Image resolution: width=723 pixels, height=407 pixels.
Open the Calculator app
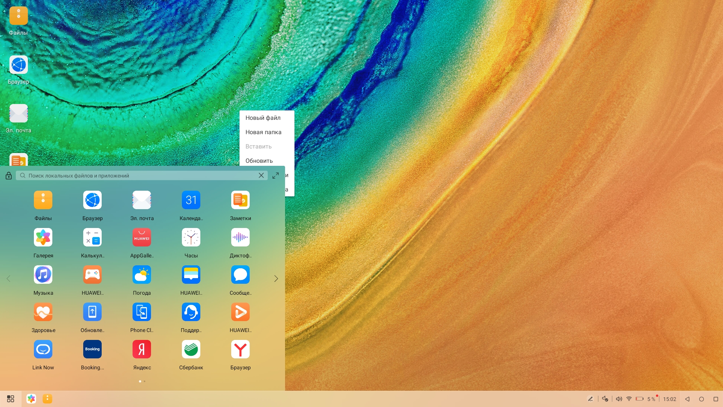tap(92, 237)
